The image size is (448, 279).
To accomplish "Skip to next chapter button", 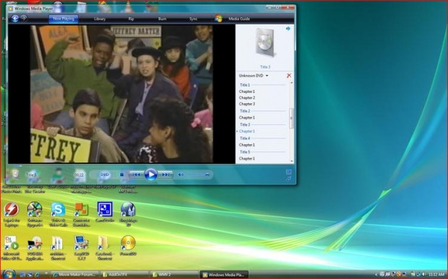I will [165, 174].
